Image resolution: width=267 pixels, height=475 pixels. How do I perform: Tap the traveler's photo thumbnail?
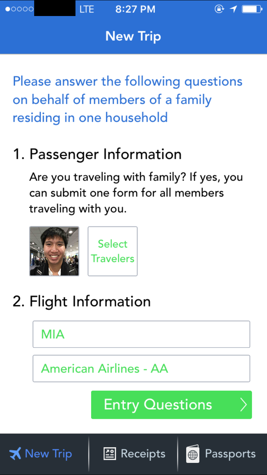click(54, 251)
